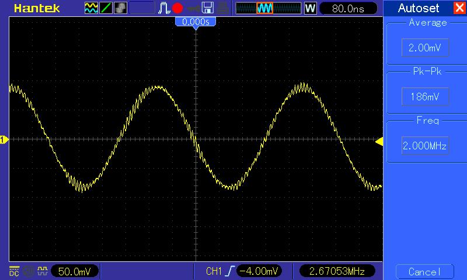Viewport: 467px width, 280px height.
Task: Click the red record/stop indicator
Action: pos(177,8)
